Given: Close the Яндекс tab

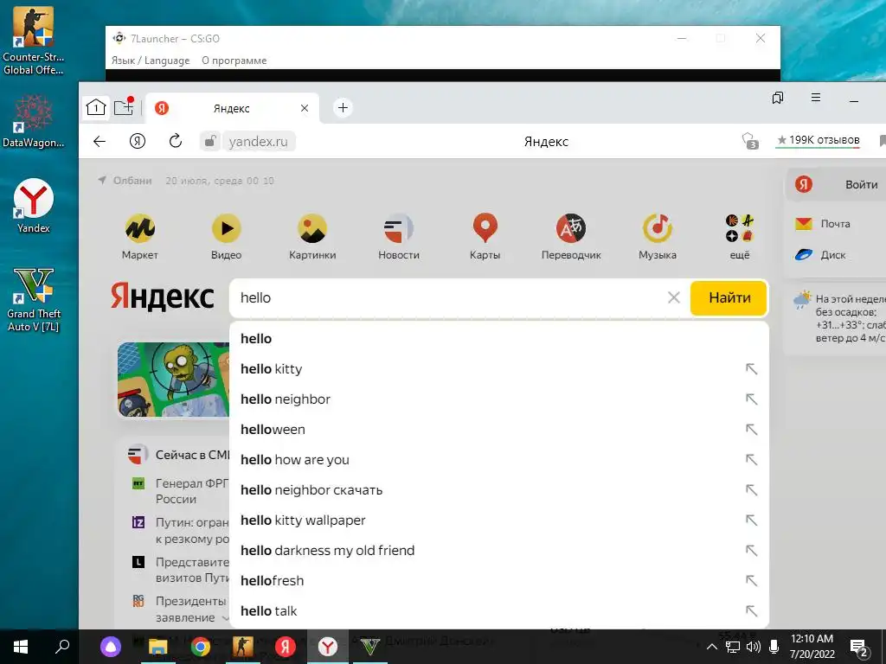Looking at the screenshot, I should (305, 108).
